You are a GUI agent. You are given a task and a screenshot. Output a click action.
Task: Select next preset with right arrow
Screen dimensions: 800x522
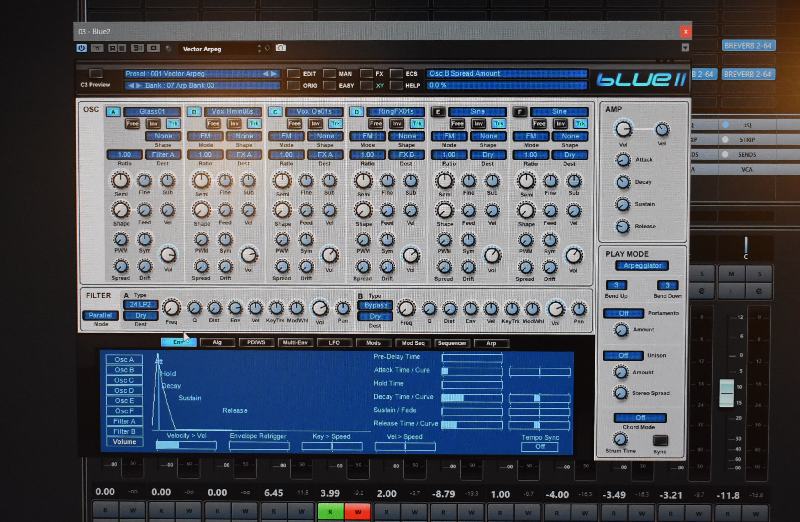[274, 74]
